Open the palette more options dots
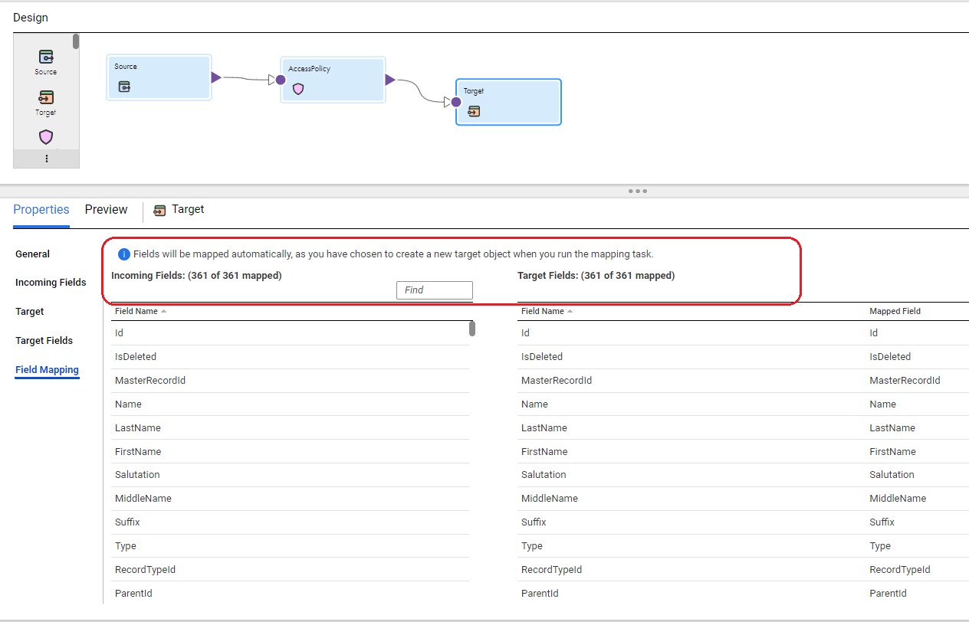Viewport: 969px width, 622px height. coord(46,159)
